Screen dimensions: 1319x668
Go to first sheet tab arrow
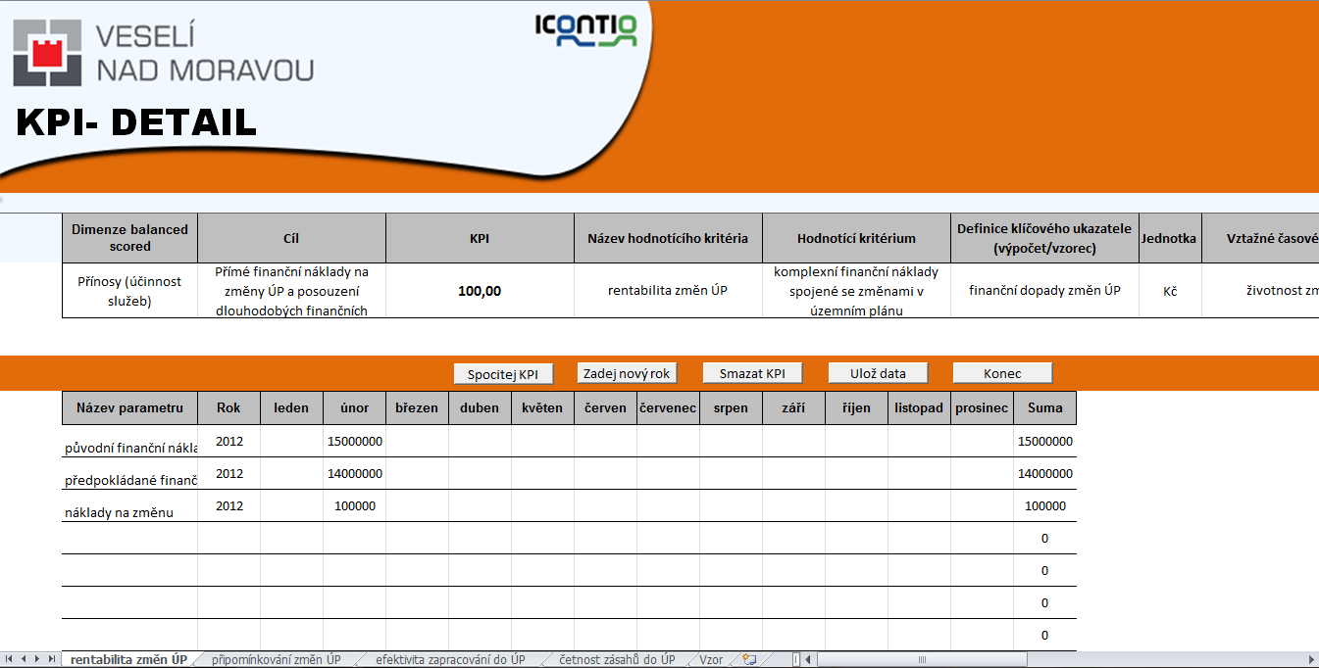[x=10, y=659]
